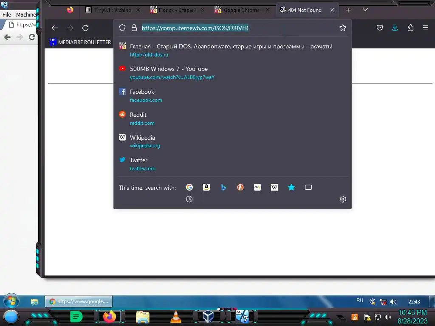Search open tabs using tab icon
This screenshot has width=435, height=326.
[308, 187]
